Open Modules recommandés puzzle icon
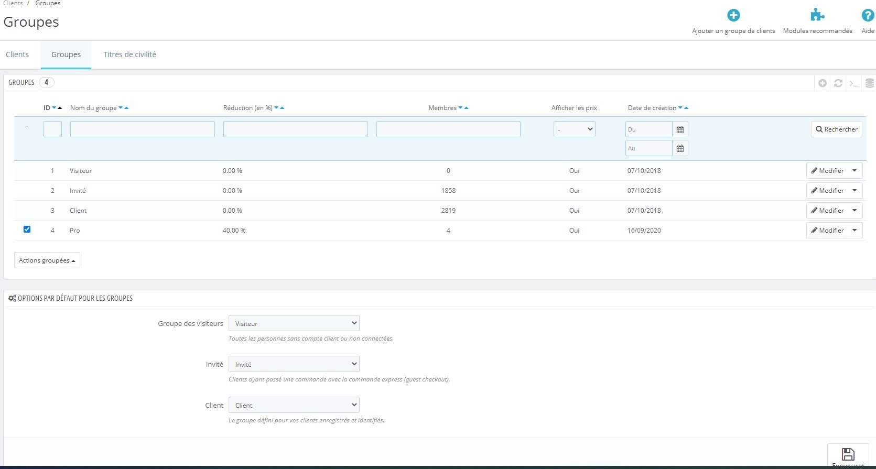876x469 pixels. 817,15
